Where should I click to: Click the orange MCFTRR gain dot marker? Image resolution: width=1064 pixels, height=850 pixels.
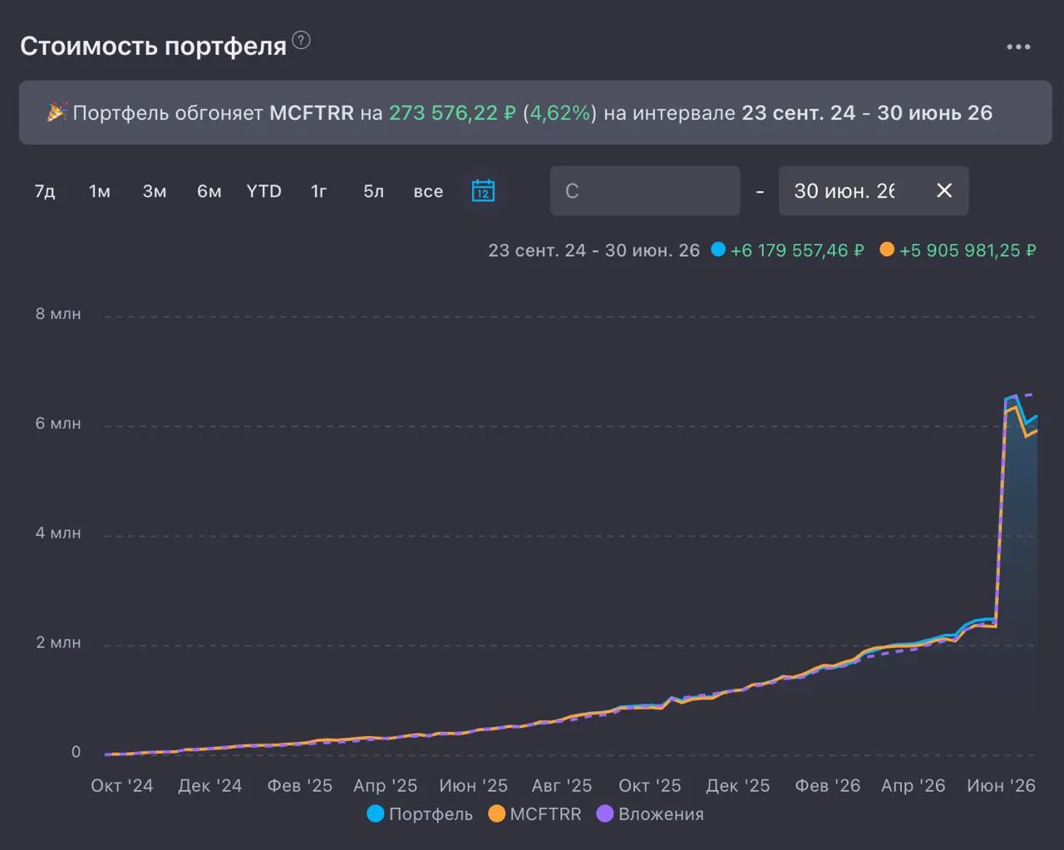click(x=887, y=249)
